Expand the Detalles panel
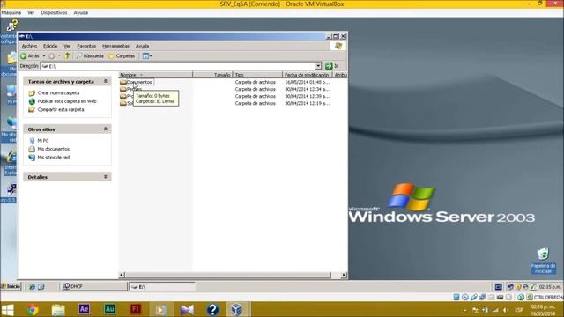 (x=106, y=177)
